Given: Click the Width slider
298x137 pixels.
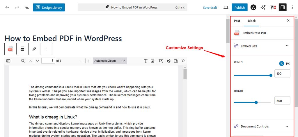Looking at the screenshot, I should pos(253,75).
